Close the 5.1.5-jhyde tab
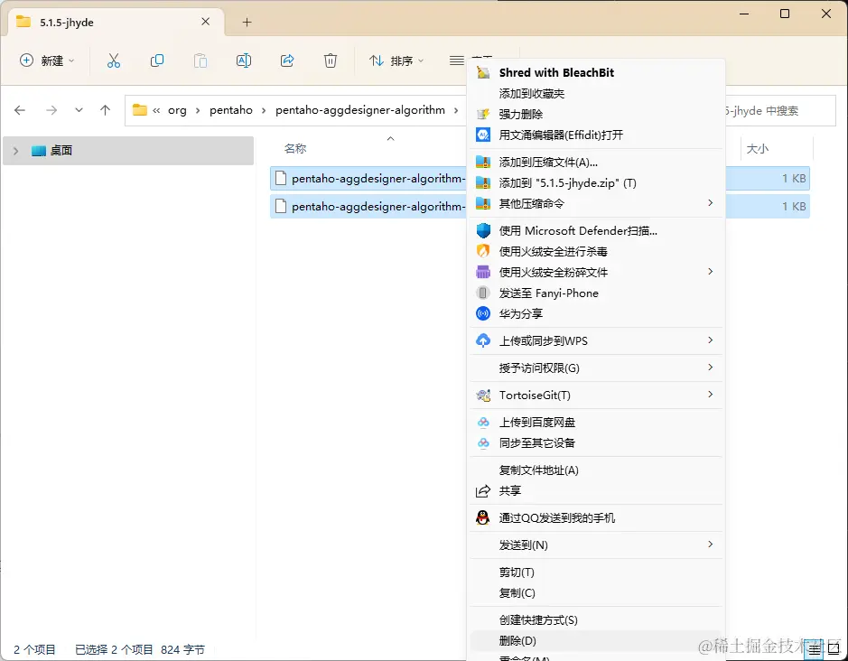The width and height of the screenshot is (848, 661). [x=206, y=22]
